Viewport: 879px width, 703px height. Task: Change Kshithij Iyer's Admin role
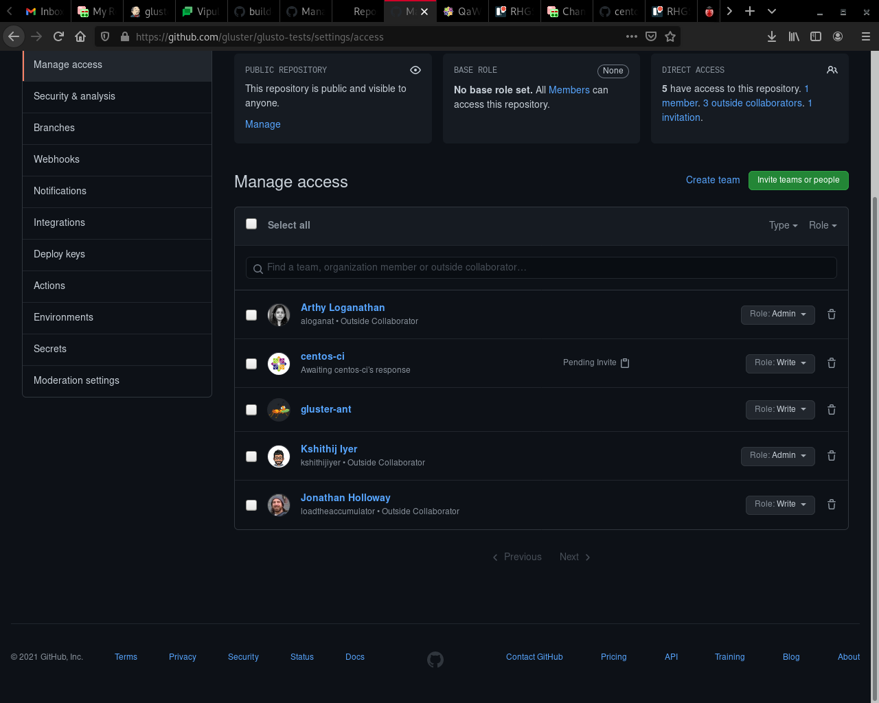(x=778, y=456)
